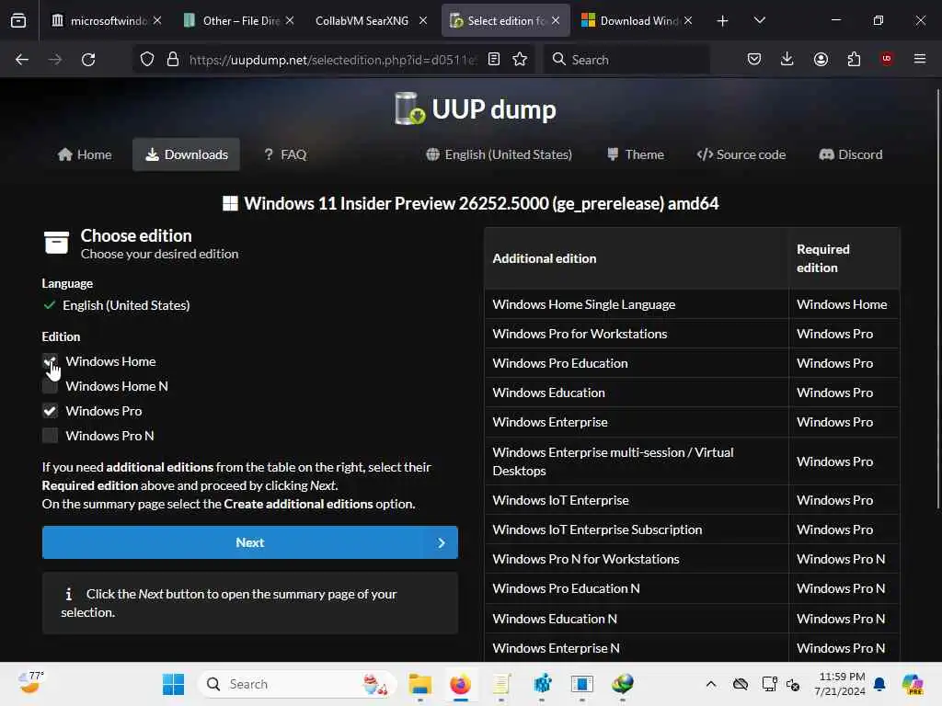Open a new tab with plus icon

723,21
